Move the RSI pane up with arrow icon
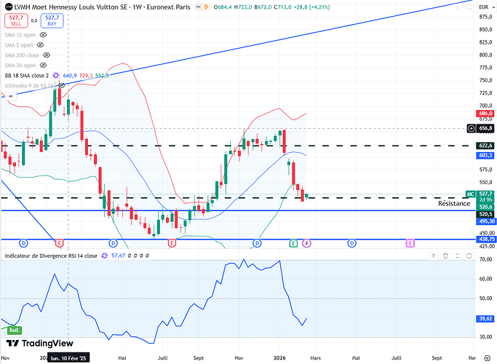Viewport: 497px width, 364px height. pyautogui.click(x=433, y=256)
